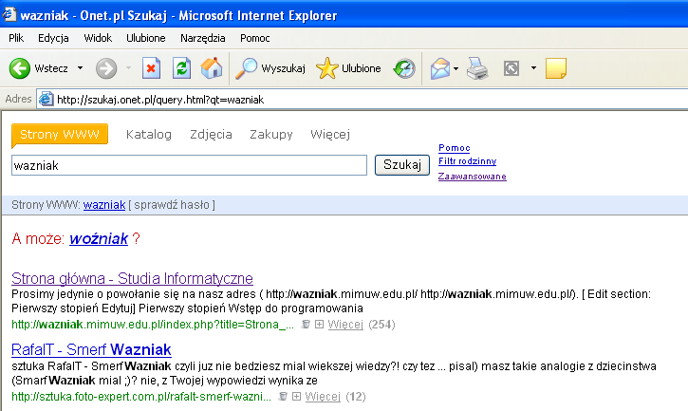The height and width of the screenshot is (411, 688).
Task: Click trash icon in the wazniak.mimuw.edu.pl result
Action: tap(306, 324)
